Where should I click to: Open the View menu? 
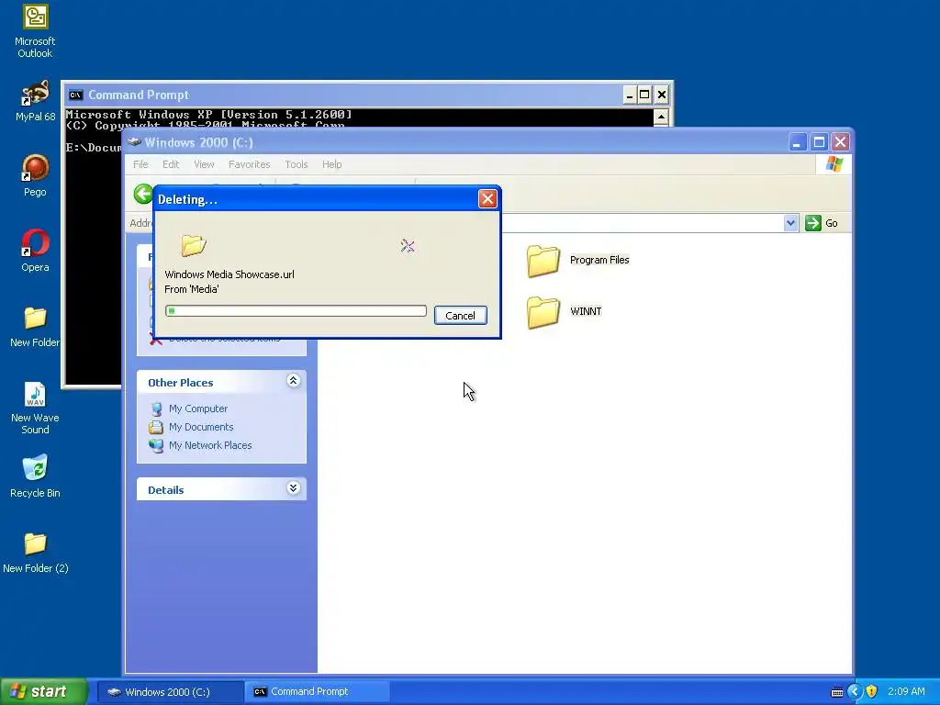pos(204,164)
